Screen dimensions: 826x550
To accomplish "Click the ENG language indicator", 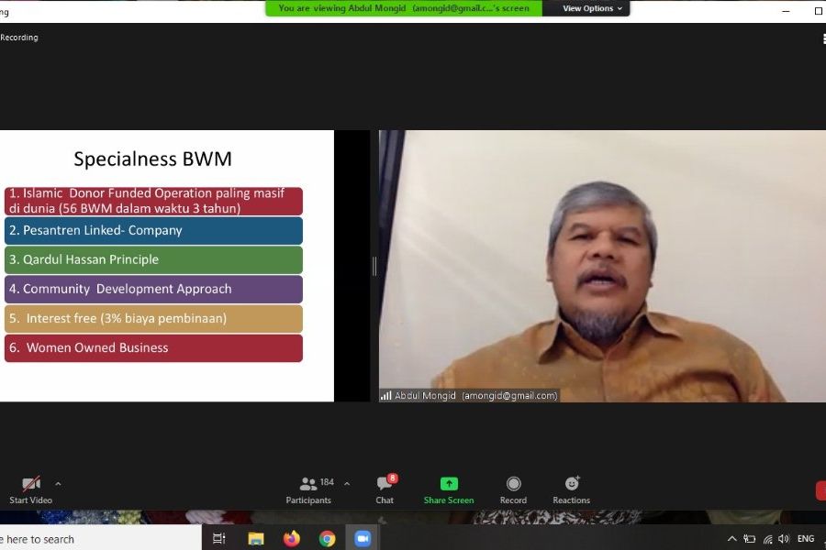I will click(806, 538).
